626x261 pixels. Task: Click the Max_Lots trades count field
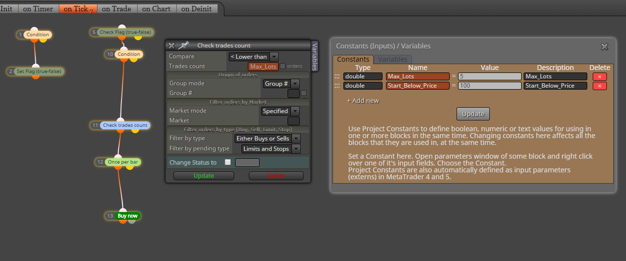point(264,67)
